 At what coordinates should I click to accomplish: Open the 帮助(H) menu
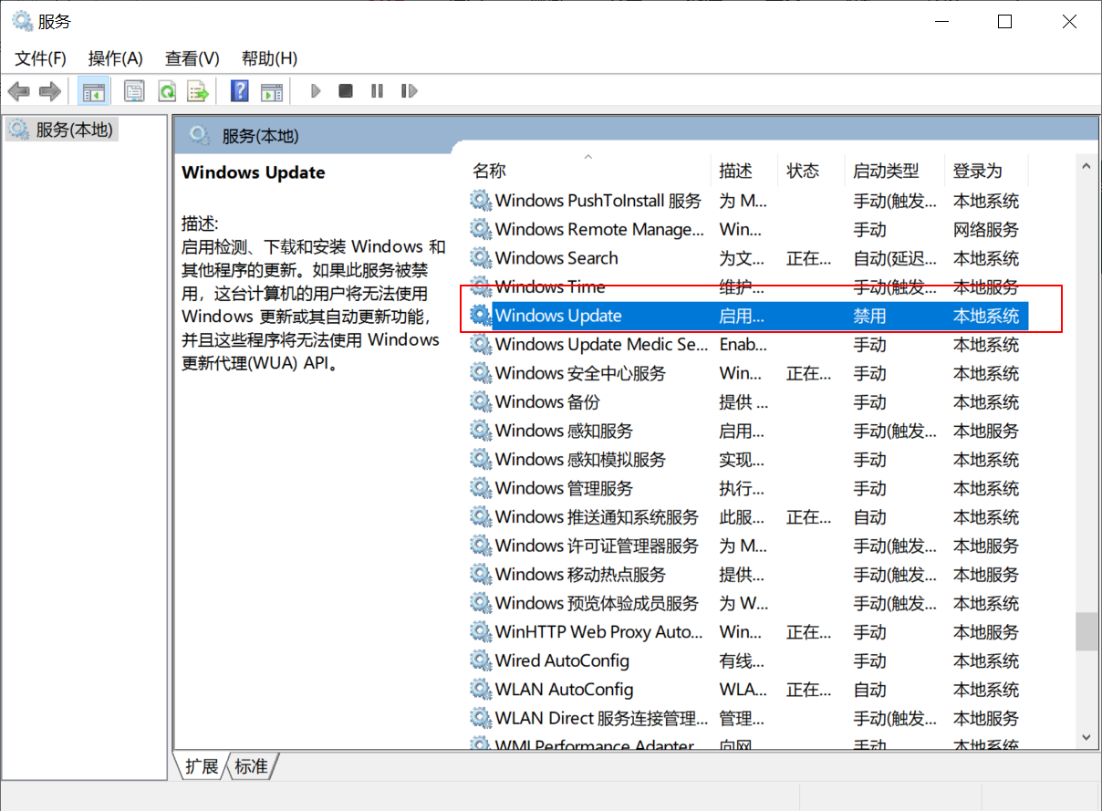point(269,58)
